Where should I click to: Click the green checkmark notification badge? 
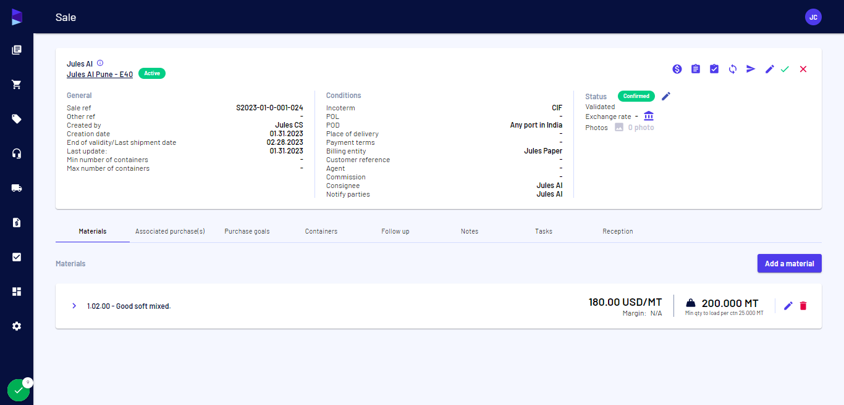[19, 390]
